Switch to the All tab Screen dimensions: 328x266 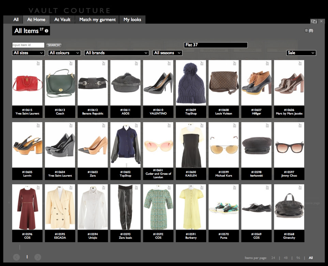click(16, 20)
